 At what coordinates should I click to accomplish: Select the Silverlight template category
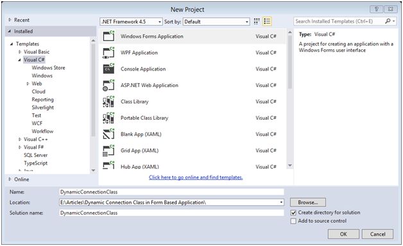(x=42, y=108)
